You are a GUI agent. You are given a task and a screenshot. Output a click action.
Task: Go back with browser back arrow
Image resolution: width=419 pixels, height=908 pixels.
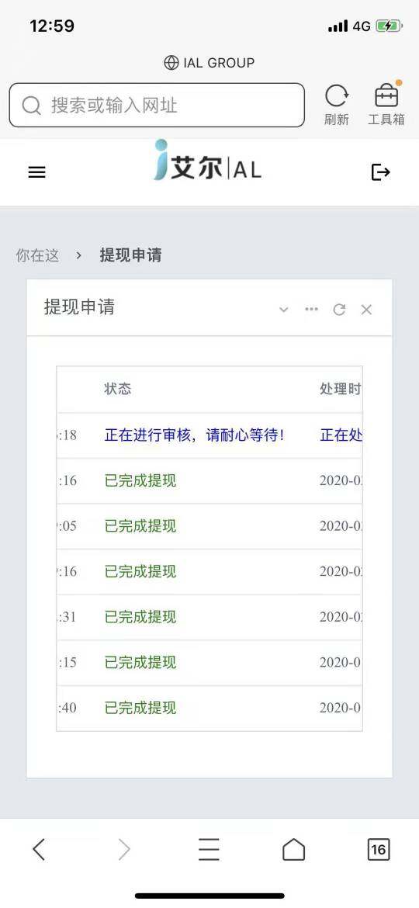coord(39,850)
